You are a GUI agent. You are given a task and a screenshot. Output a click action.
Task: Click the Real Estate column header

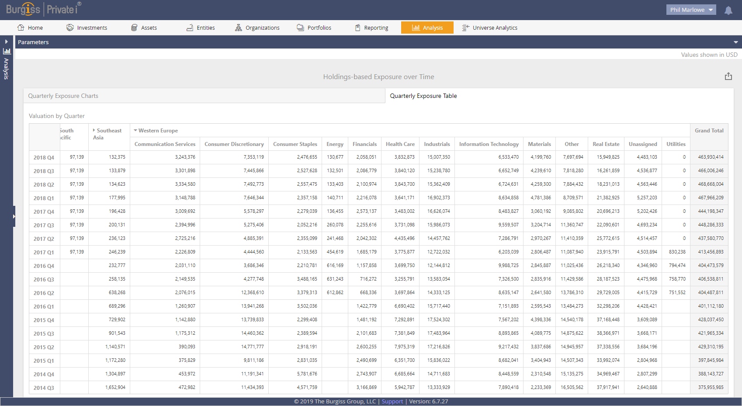click(606, 144)
